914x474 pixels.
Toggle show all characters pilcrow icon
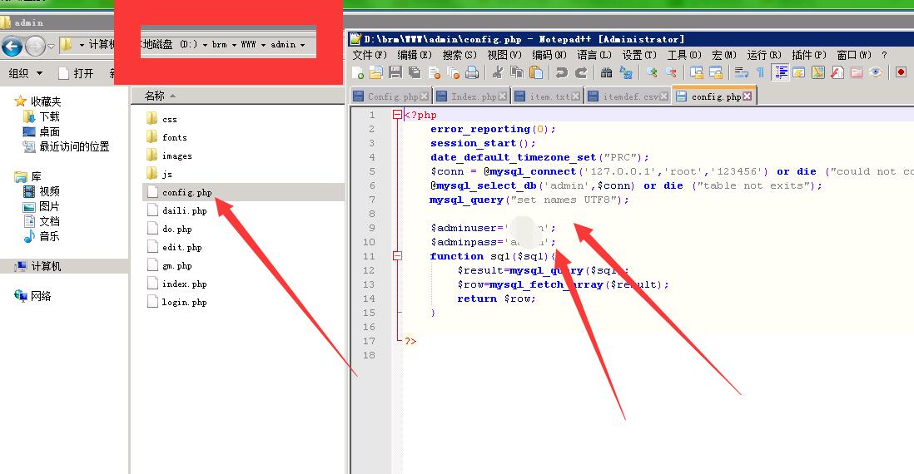point(759,73)
